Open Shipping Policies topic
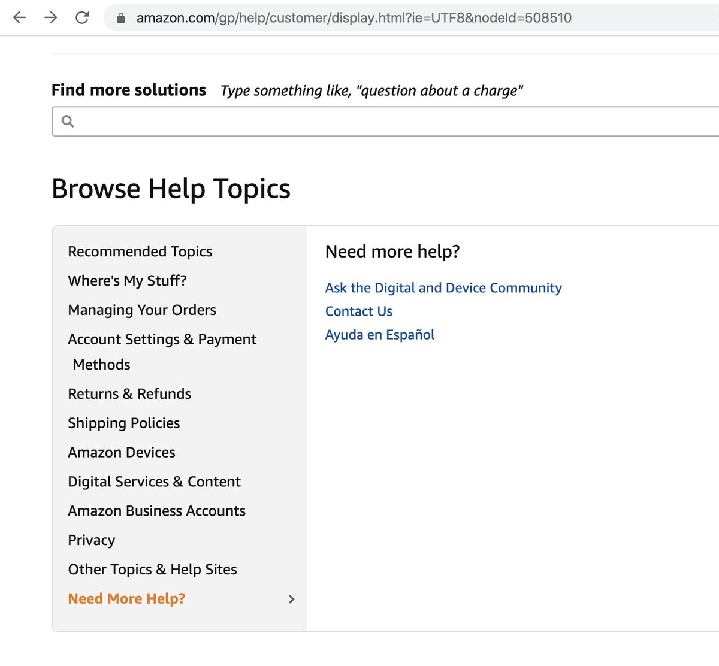 pos(123,423)
